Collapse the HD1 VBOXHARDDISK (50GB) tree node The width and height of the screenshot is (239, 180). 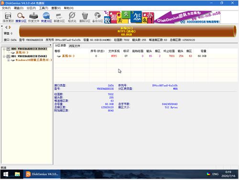pyautogui.click(x=4, y=56)
